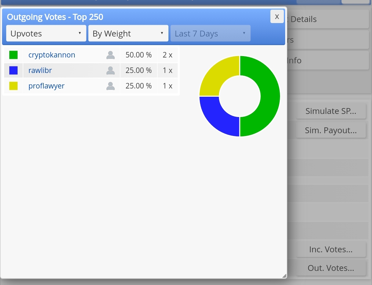Screen dimensions: 372x285
Task: Click the blue rawlibr color swatch
Action: coord(13,71)
